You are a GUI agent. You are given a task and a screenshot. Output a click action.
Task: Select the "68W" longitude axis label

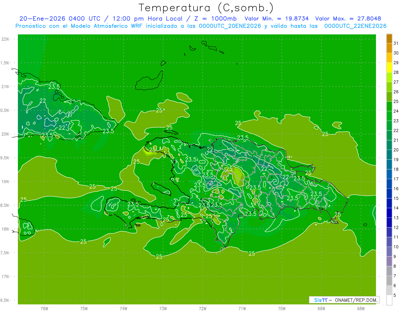361,309
